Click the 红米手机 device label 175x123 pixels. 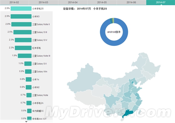click(x=36, y=48)
